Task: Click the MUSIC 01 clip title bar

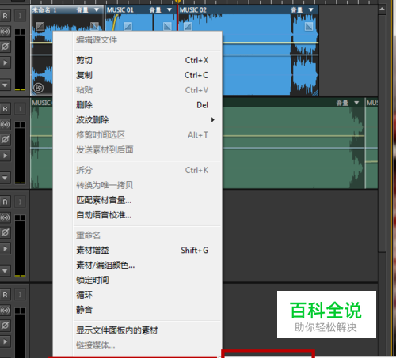Action: (140, 10)
